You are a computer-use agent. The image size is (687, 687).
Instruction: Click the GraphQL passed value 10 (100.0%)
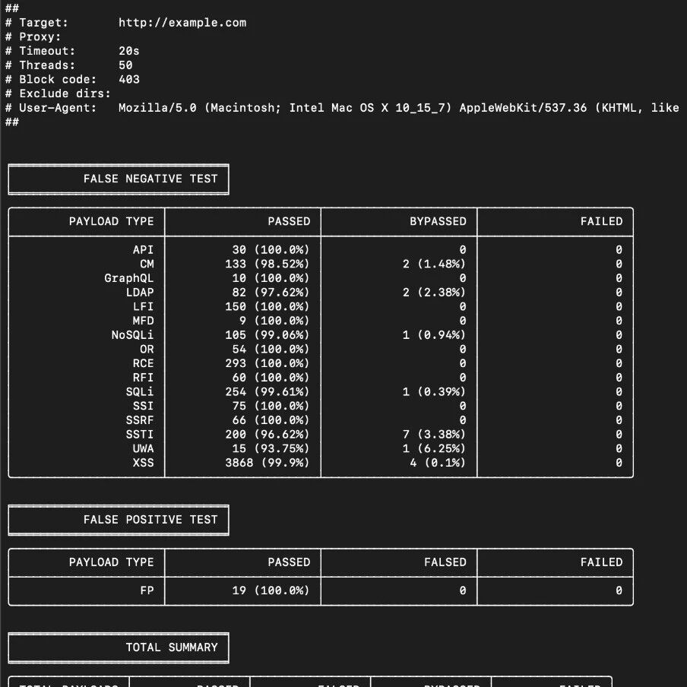[x=271, y=278]
